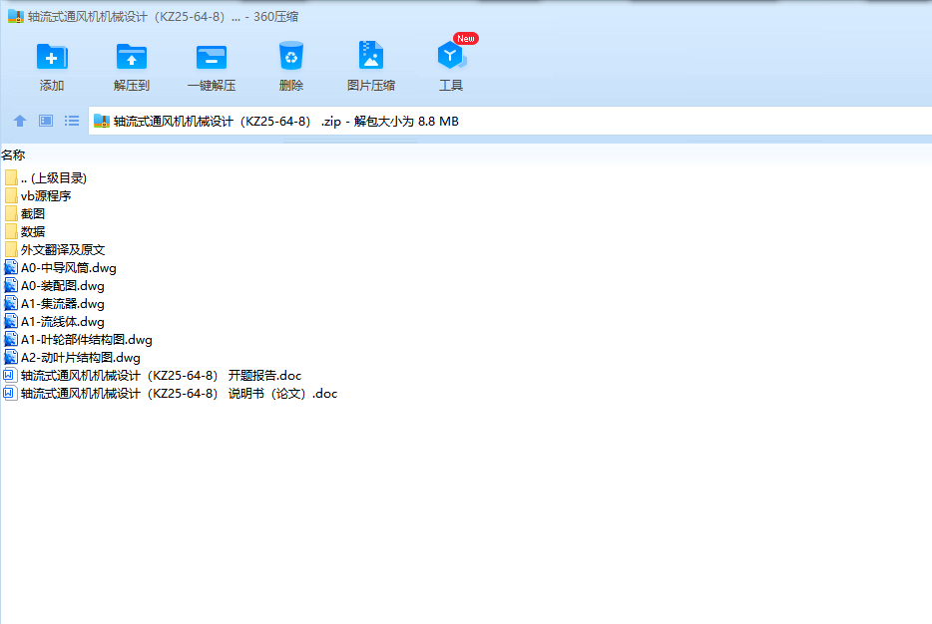This screenshot has width=932, height=624.
Task: Click the 添加 (Add) toolbar icon
Action: tap(52, 57)
